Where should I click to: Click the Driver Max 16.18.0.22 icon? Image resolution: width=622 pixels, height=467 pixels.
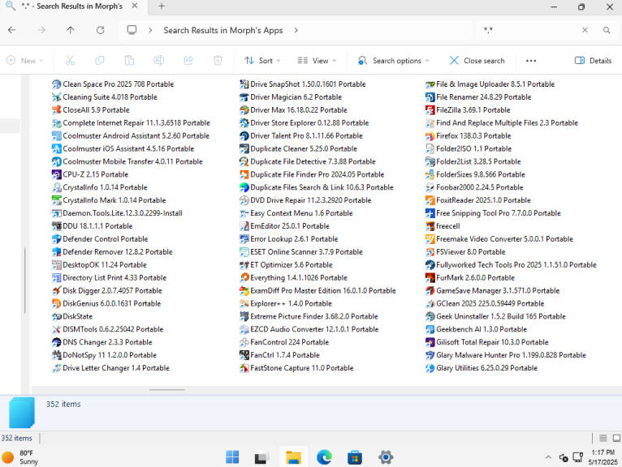point(244,109)
